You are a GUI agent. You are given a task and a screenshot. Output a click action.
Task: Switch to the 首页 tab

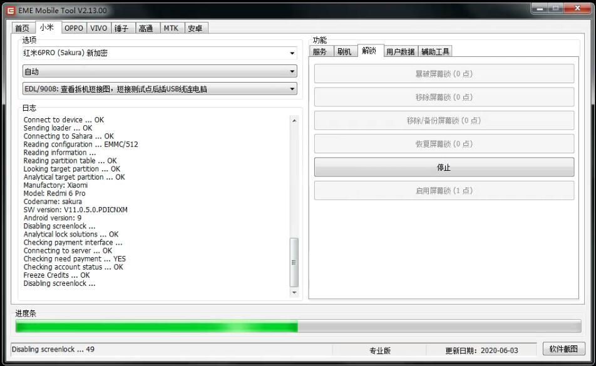pos(23,28)
